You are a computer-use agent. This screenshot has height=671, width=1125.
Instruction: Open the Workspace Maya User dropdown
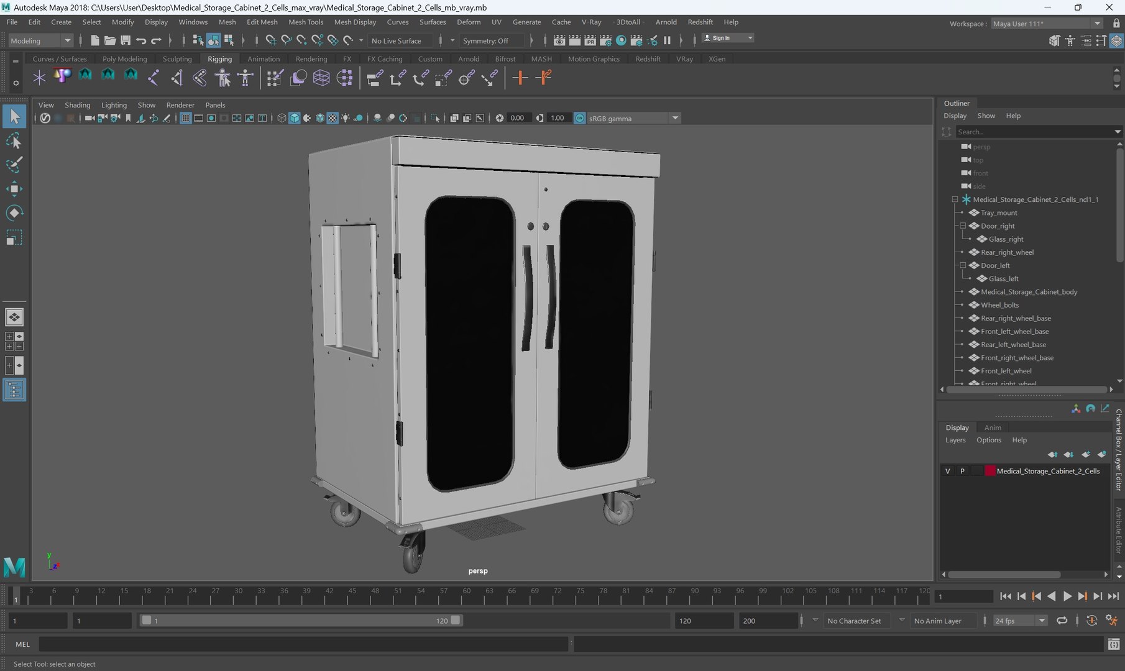point(1047,24)
